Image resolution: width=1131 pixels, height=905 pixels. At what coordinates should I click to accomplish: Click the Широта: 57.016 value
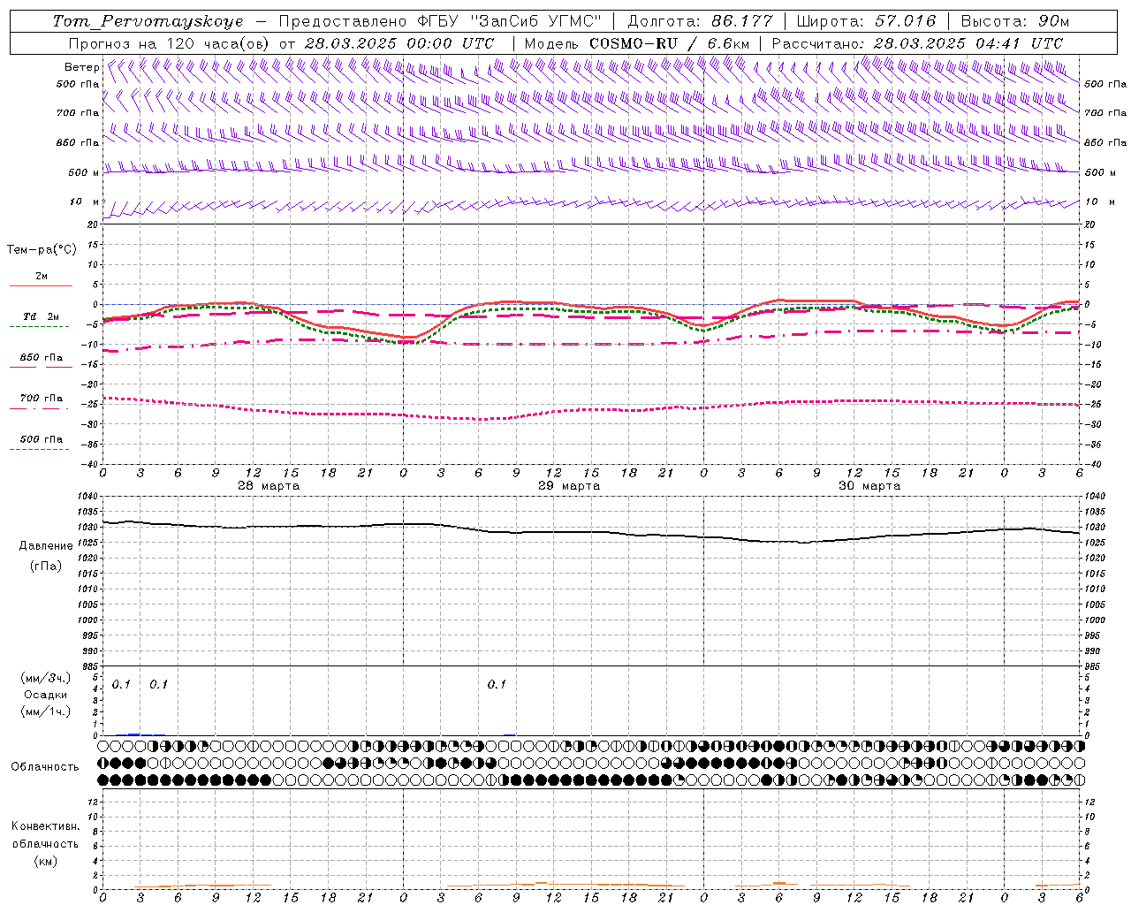point(866,21)
